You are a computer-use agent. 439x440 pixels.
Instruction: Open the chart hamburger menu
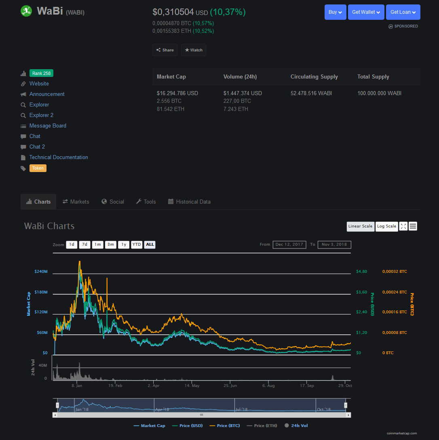pyautogui.click(x=413, y=226)
